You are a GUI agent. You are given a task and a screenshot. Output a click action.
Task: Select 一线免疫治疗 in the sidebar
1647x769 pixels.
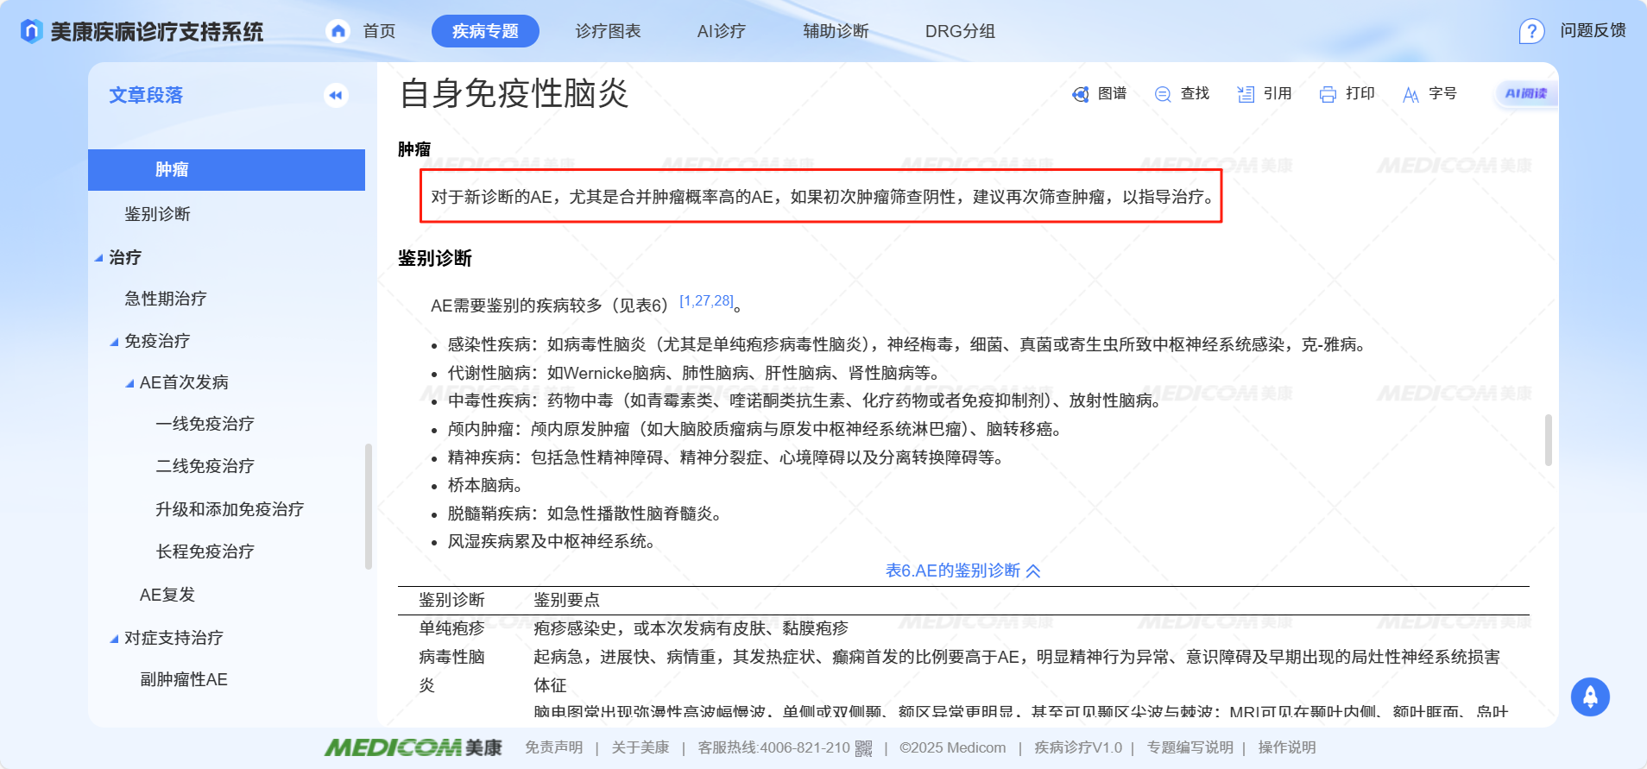click(x=205, y=424)
